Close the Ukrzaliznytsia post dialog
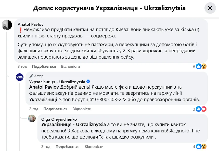Image resolution: width=219 pixels, height=151 pixels. click(x=210, y=8)
